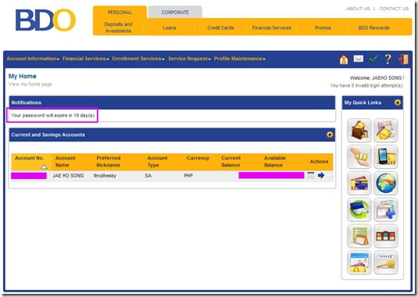Click the green checkmark icon

point(373,59)
